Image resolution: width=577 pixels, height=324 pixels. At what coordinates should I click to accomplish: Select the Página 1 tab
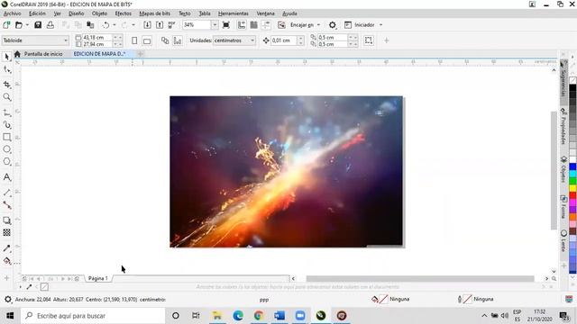pyautogui.click(x=98, y=278)
